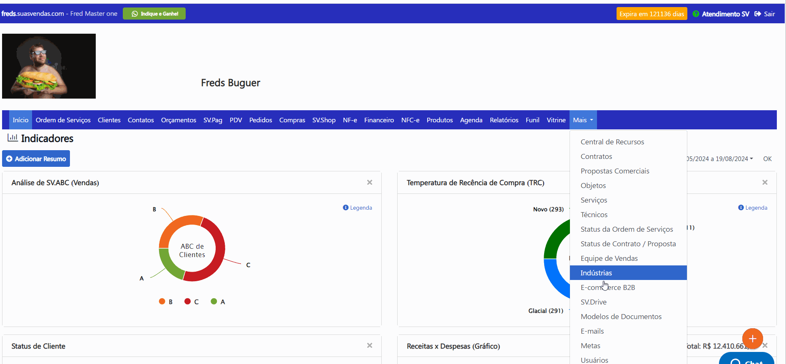Select SV.Drive from the dropdown
The image size is (786, 364).
[628, 302]
